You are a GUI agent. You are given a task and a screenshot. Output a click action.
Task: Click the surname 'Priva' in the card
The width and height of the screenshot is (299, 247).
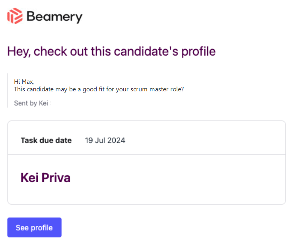coord(56,178)
